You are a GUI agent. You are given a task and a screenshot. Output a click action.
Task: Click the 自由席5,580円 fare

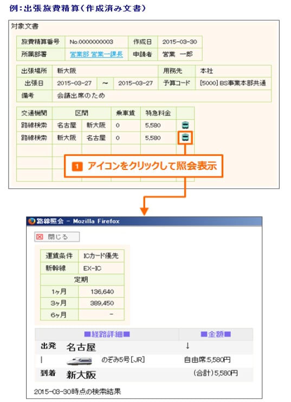coord(207,360)
